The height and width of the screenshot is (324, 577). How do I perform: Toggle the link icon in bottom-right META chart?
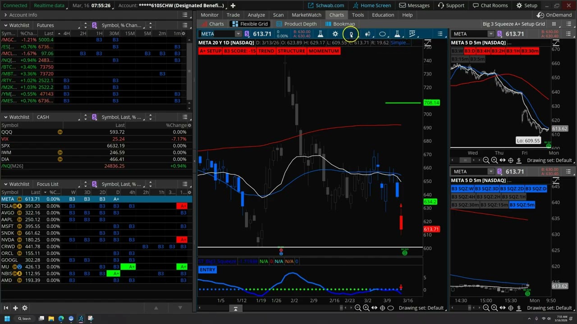[x=499, y=171]
